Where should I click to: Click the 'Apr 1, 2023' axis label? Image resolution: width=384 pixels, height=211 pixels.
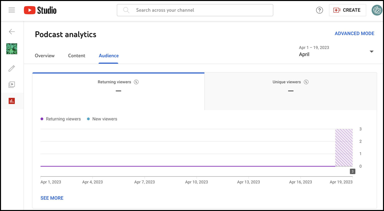click(51, 182)
